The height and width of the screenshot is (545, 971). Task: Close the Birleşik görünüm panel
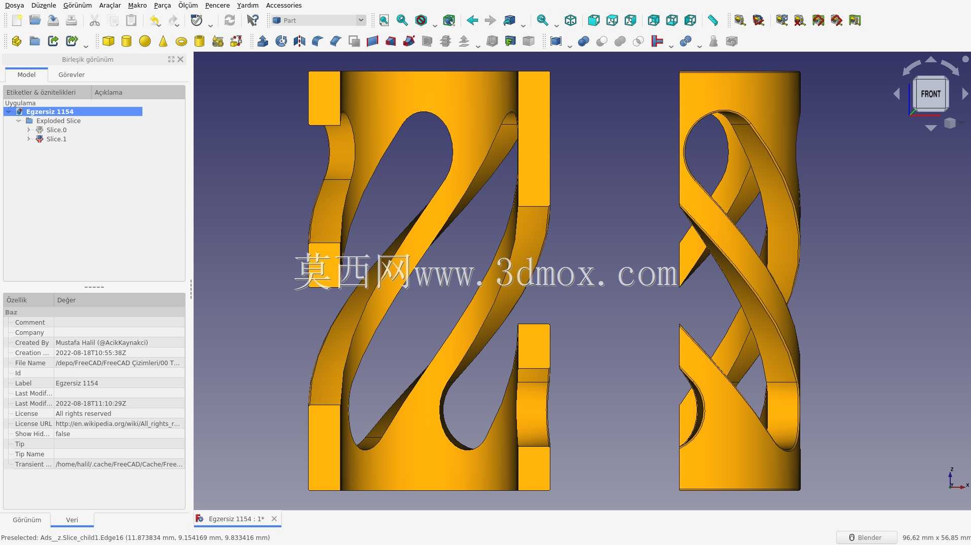click(180, 59)
